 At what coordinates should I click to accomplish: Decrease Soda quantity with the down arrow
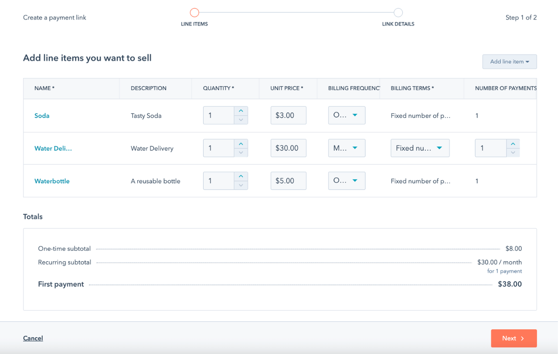click(241, 119)
